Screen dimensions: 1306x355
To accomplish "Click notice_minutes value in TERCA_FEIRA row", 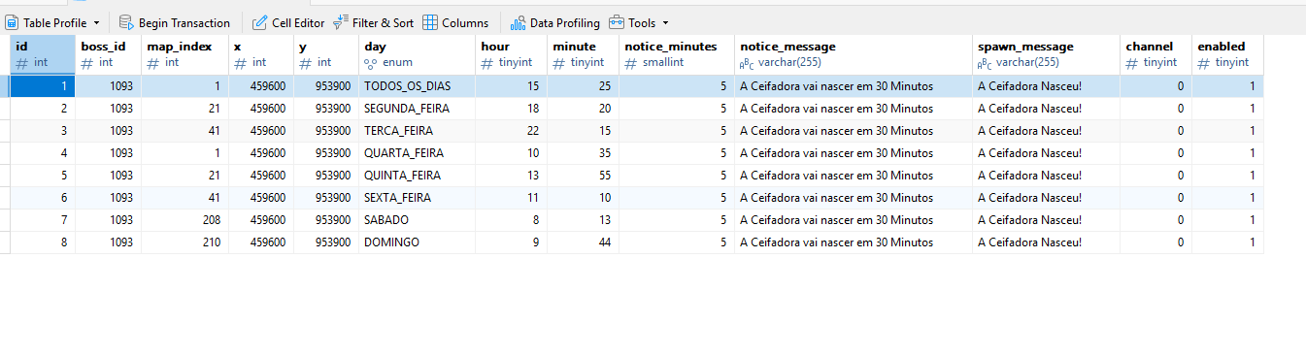I will pyautogui.click(x=677, y=130).
